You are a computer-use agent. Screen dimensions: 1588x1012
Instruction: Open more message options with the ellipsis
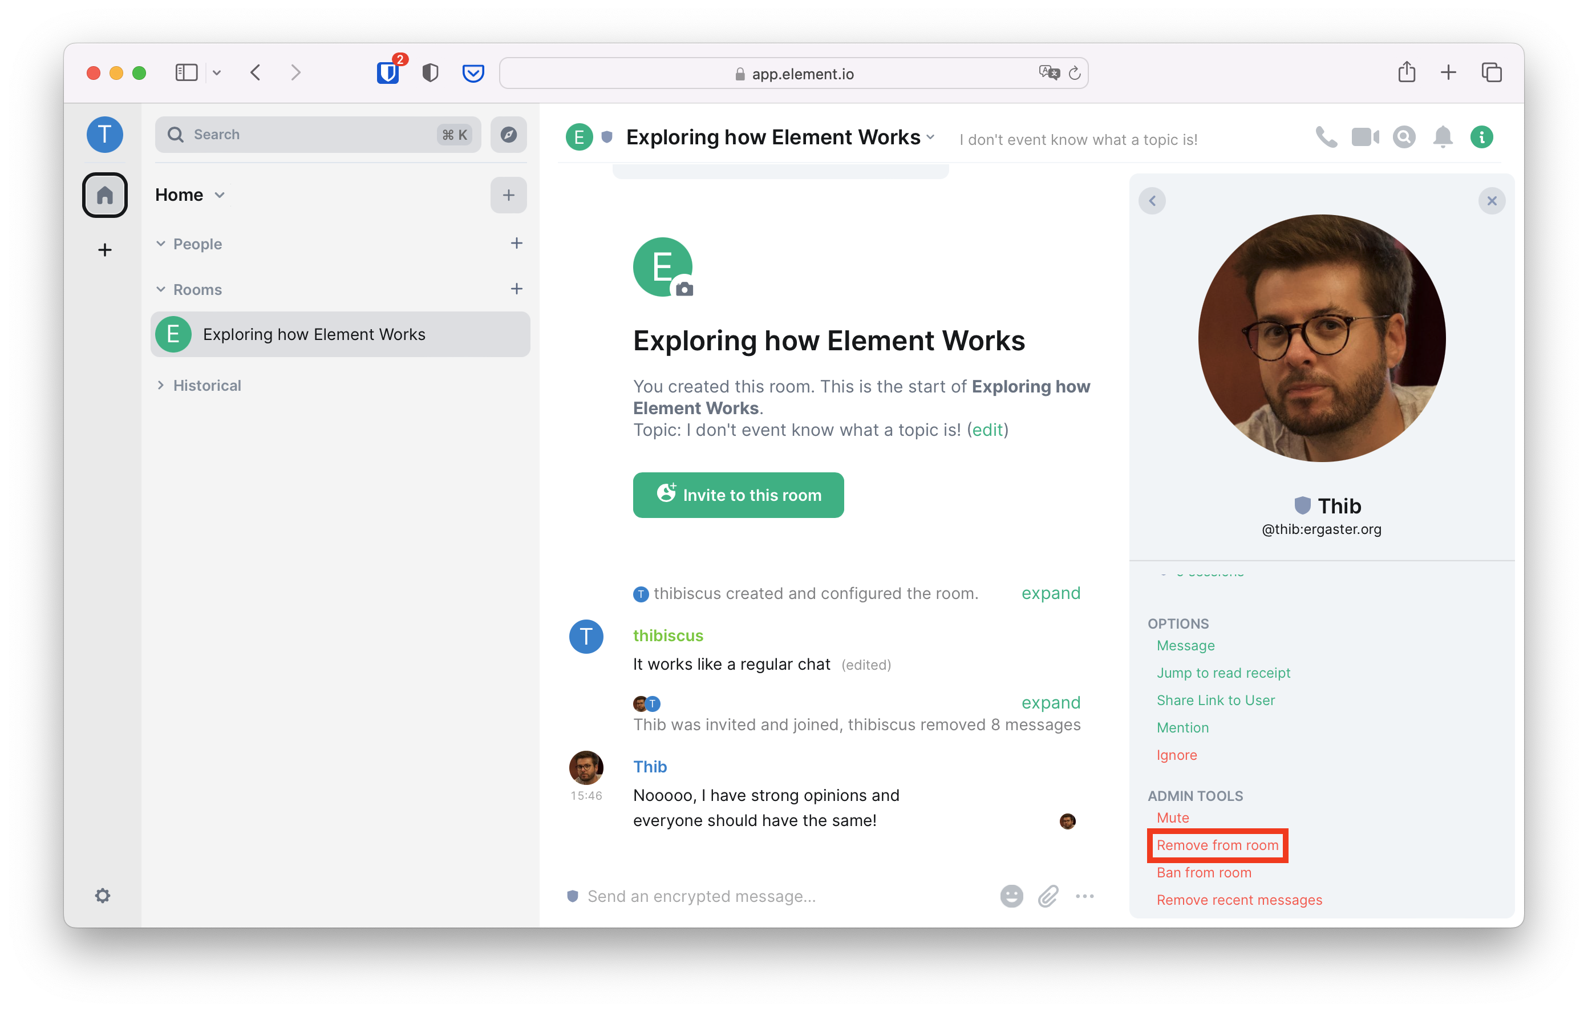tap(1085, 896)
